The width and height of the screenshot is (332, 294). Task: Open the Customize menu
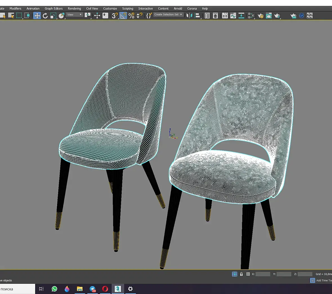tap(110, 8)
